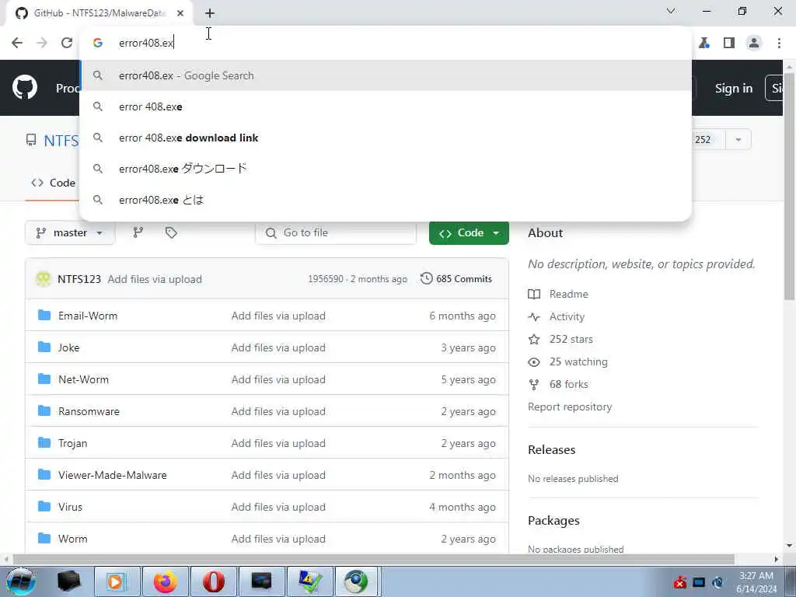Close the GitHub MalwareDatabase tab
The width and height of the screenshot is (796, 597).
(x=180, y=13)
